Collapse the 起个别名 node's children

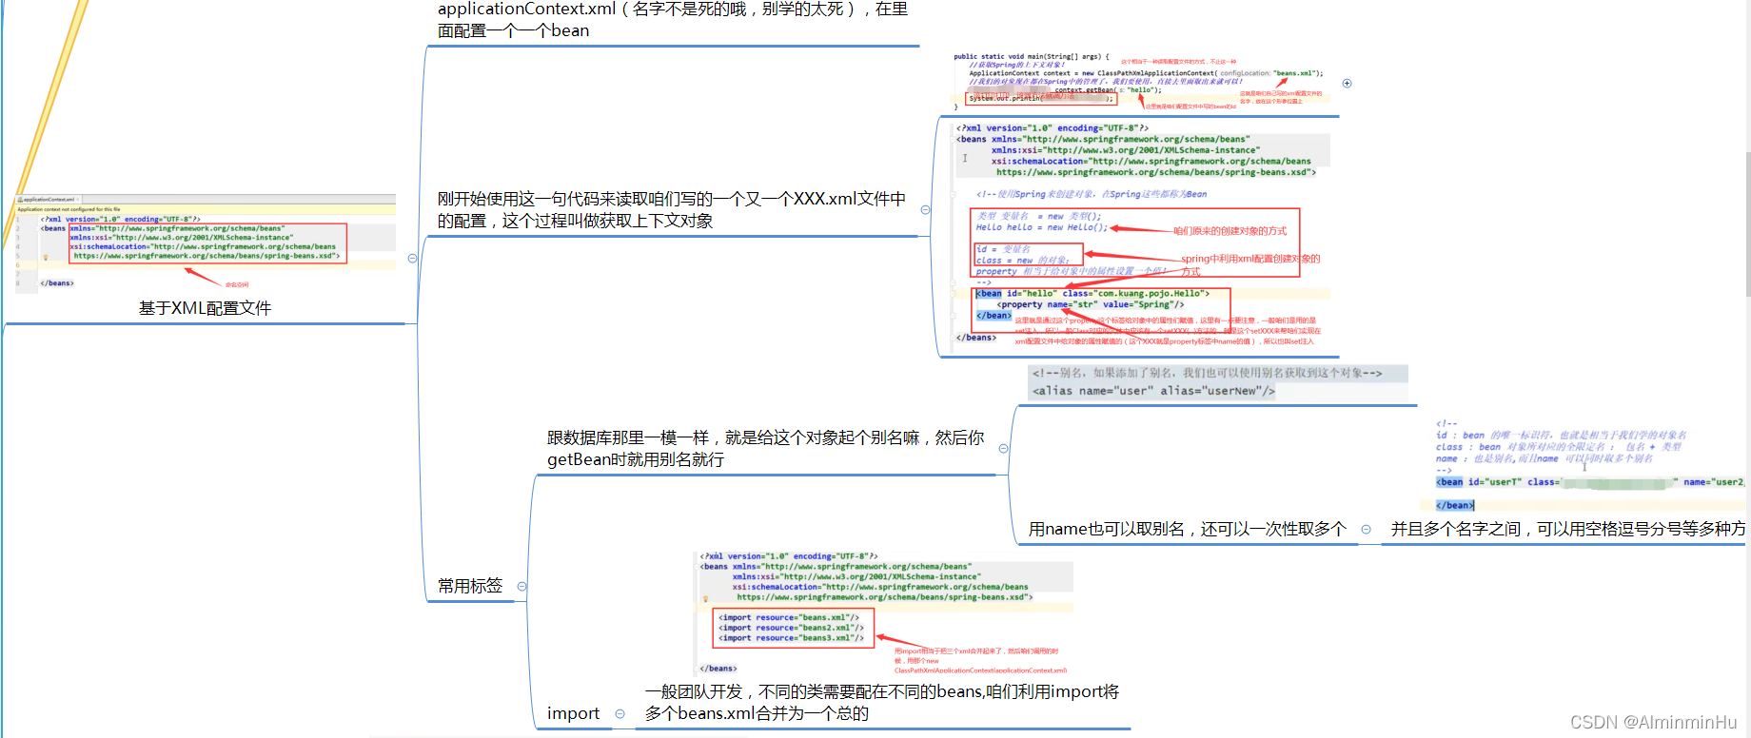1003,449
